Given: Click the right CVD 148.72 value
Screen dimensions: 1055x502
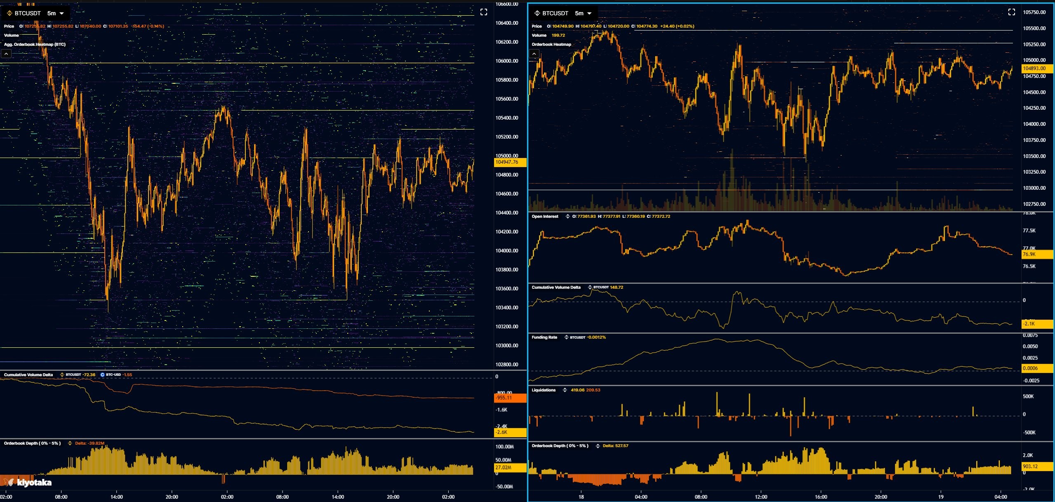Looking at the screenshot, I should pyautogui.click(x=617, y=287).
